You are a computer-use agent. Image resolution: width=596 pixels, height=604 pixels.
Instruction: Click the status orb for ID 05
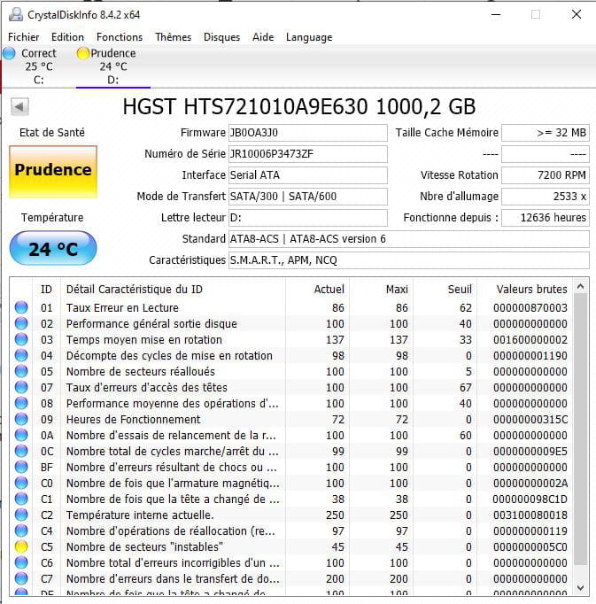[x=21, y=371]
